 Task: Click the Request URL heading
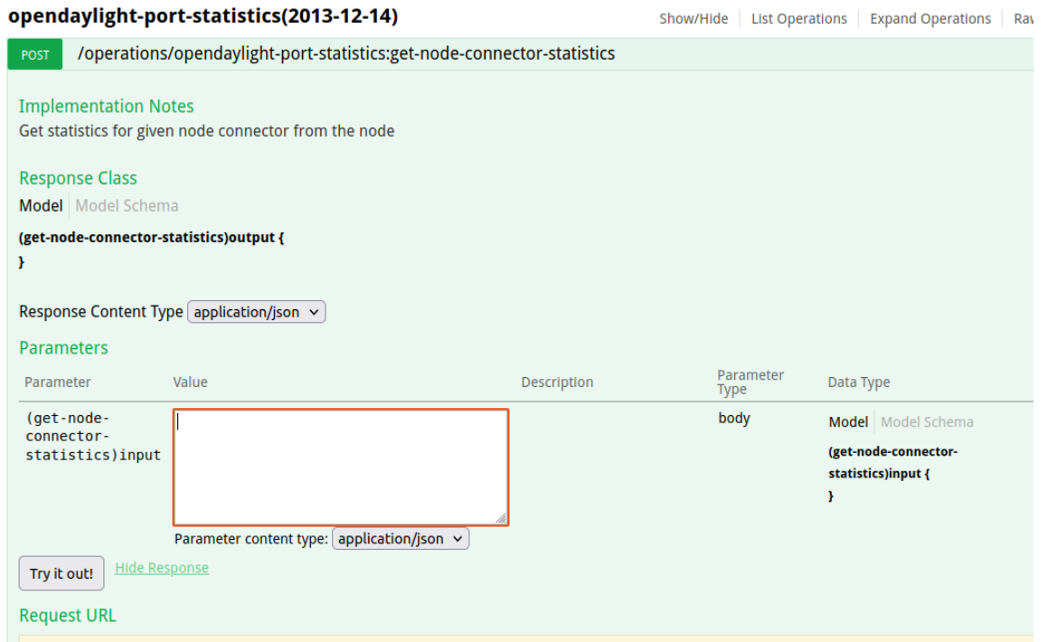tap(68, 615)
